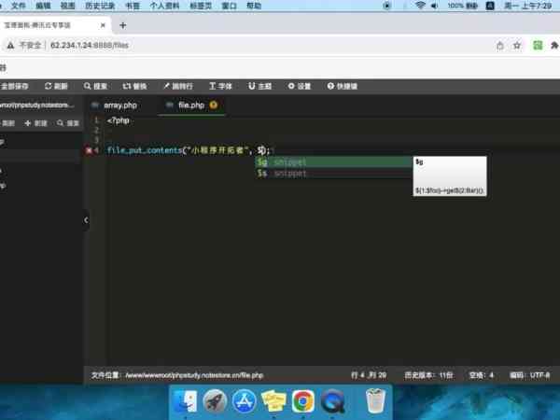The height and width of the screenshot is (420, 560).
Task: Open the 历史版本 11份 history list
Action: click(x=428, y=375)
